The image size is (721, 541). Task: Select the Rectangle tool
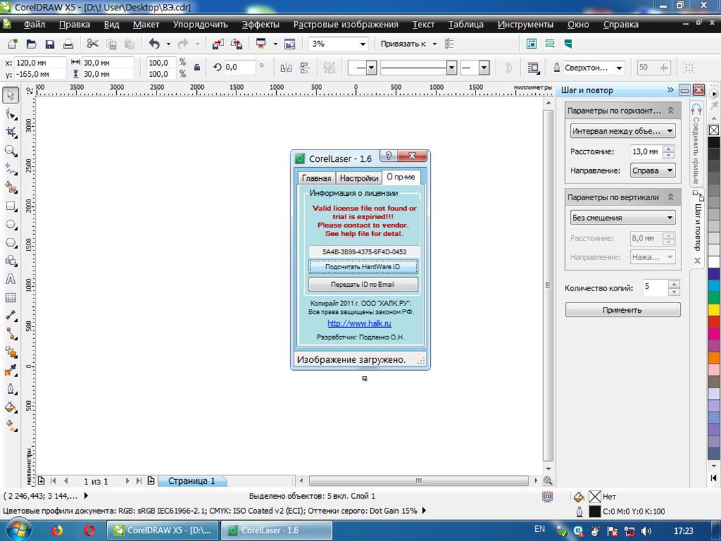click(x=10, y=206)
